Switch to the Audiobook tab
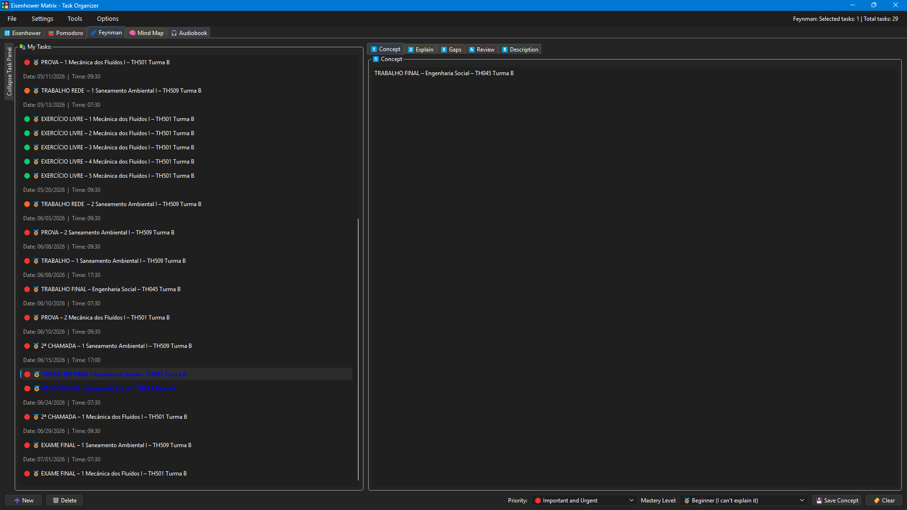Screen dimensions: 907x510 pos(189,33)
